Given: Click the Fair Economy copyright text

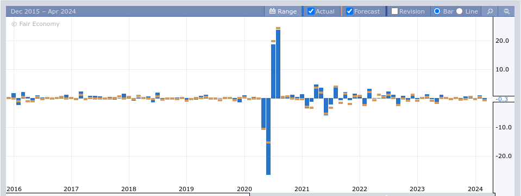Looking at the screenshot, I should tap(35, 24).
